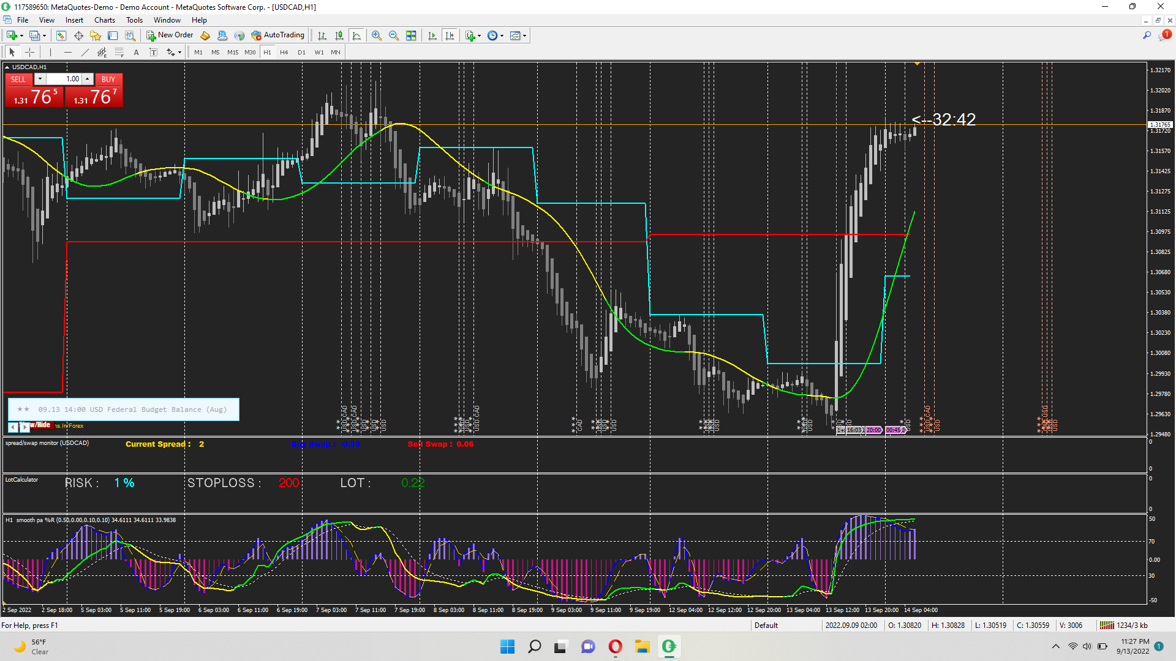Toggle the AutoTrading button

click(x=277, y=35)
